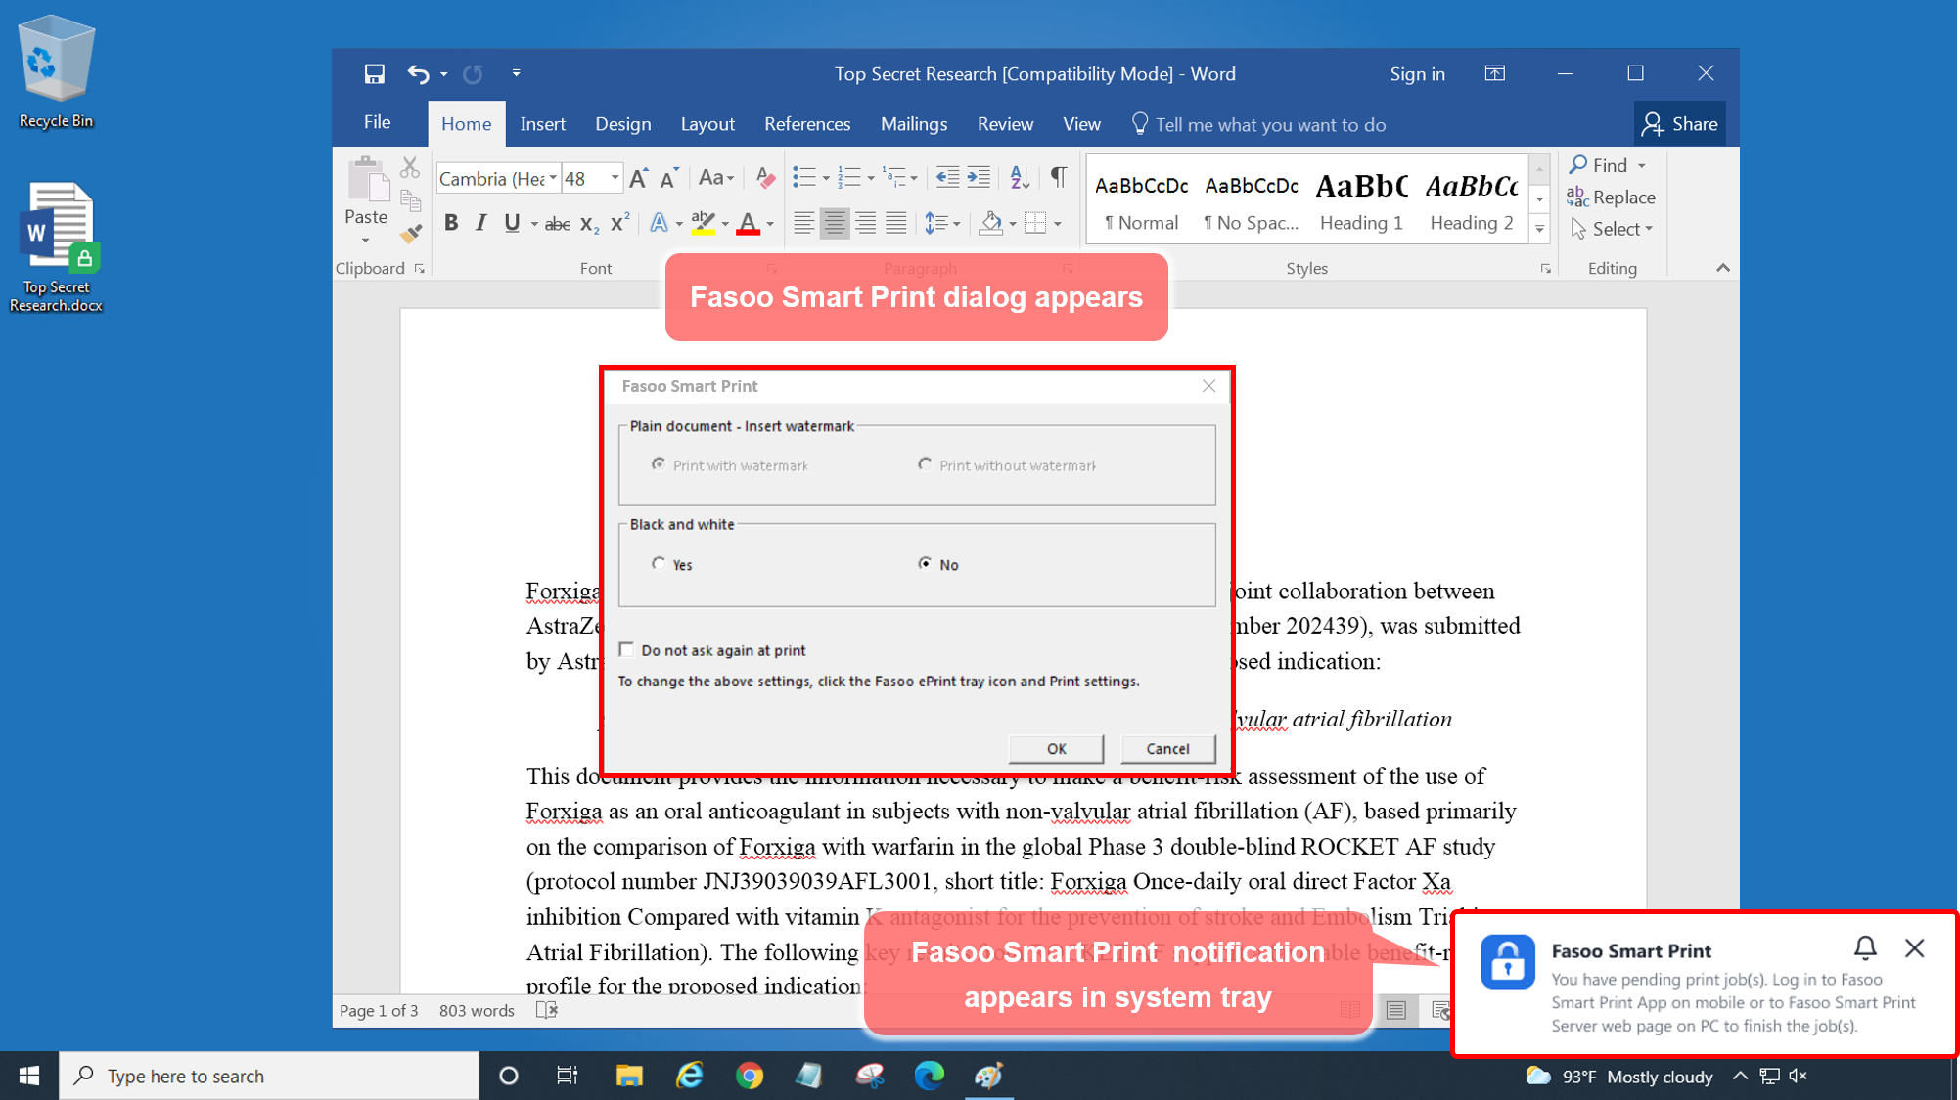Select the bullet list icon
The height and width of the screenshot is (1100, 1960).
pos(804,178)
